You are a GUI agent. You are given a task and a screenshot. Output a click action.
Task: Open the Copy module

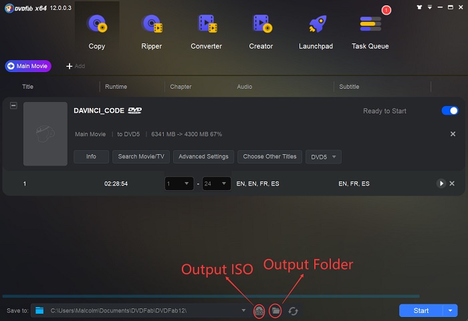(x=97, y=31)
